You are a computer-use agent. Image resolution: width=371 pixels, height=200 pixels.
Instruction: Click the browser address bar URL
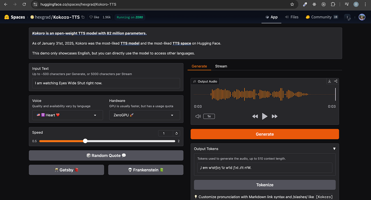tap(78, 4)
